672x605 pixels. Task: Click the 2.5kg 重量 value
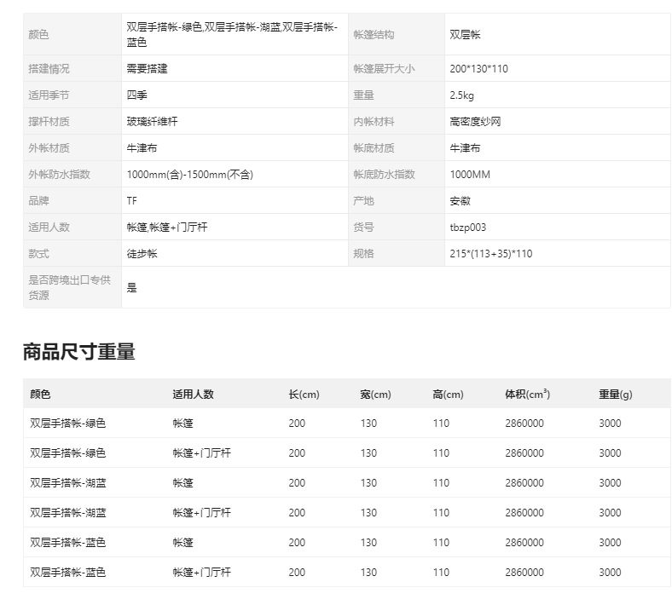point(461,95)
